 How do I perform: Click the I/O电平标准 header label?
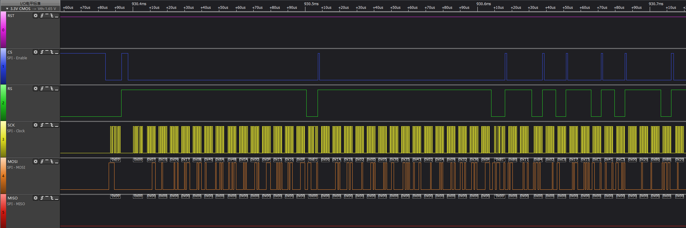[x=30, y=3]
